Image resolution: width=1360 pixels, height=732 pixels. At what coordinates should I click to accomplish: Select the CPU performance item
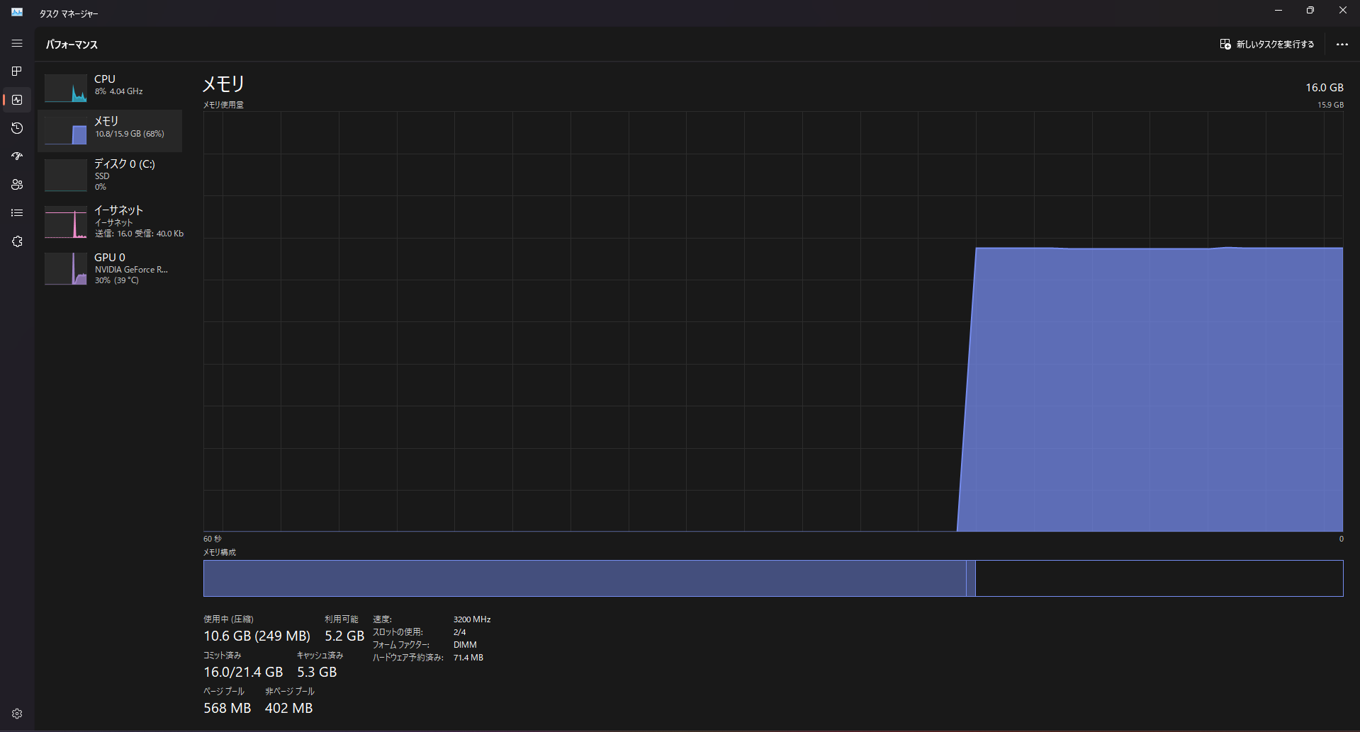(110, 88)
